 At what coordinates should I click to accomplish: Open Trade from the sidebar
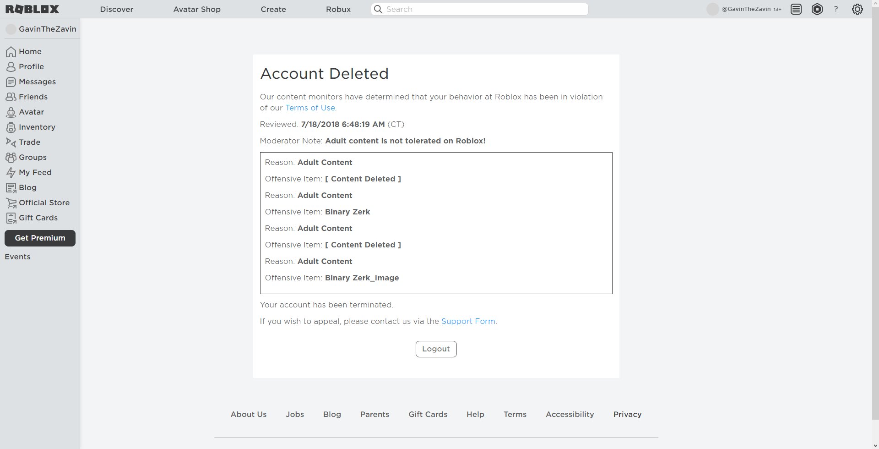coord(29,142)
